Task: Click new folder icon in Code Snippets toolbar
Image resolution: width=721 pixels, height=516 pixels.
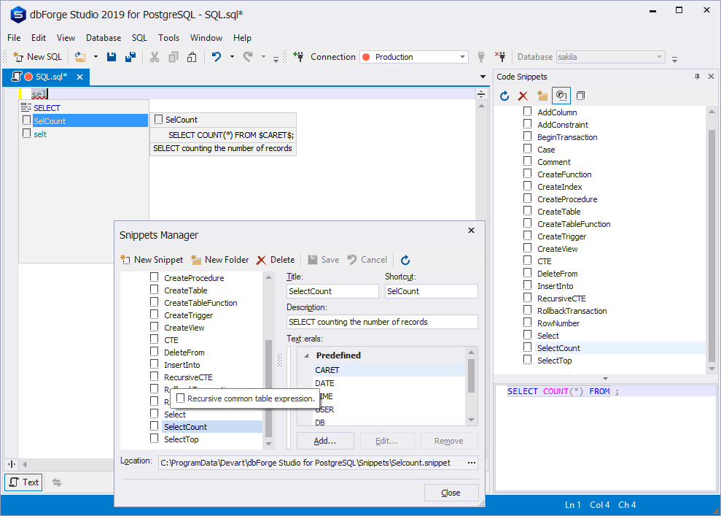Action: pos(542,96)
